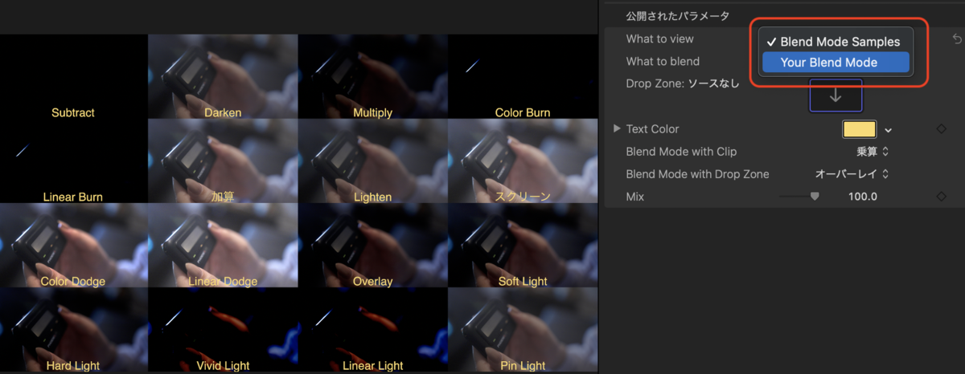Viewport: 965px width, 374px height.
Task: Add keyframe diamond for Mix
Action: (x=942, y=196)
